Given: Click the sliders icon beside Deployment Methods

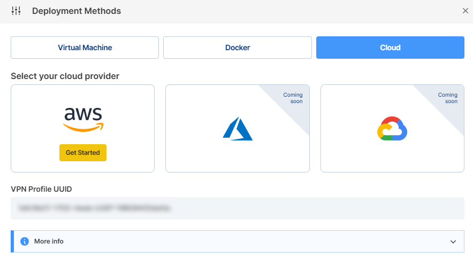Looking at the screenshot, I should (x=16, y=11).
